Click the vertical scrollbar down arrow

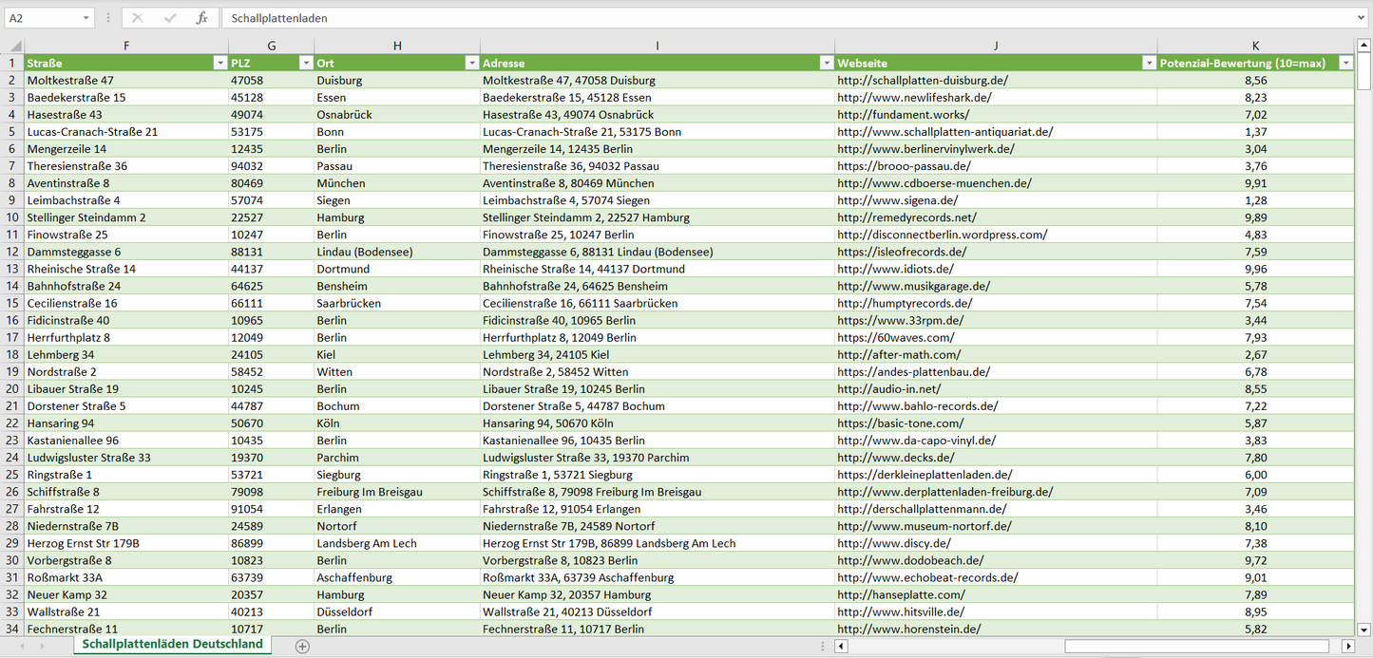pyautogui.click(x=1364, y=629)
